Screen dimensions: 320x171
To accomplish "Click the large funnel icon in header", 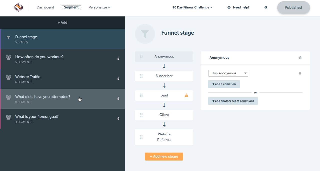I will [x=145, y=34].
